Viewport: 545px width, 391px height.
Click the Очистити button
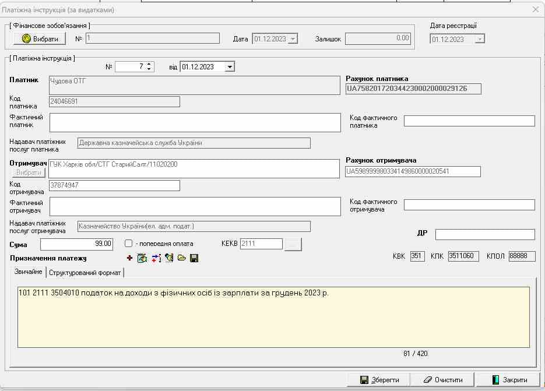(x=443, y=380)
